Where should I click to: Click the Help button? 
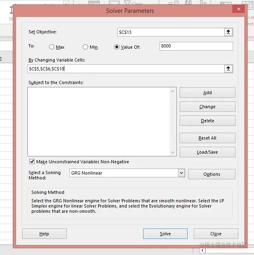coord(44,234)
